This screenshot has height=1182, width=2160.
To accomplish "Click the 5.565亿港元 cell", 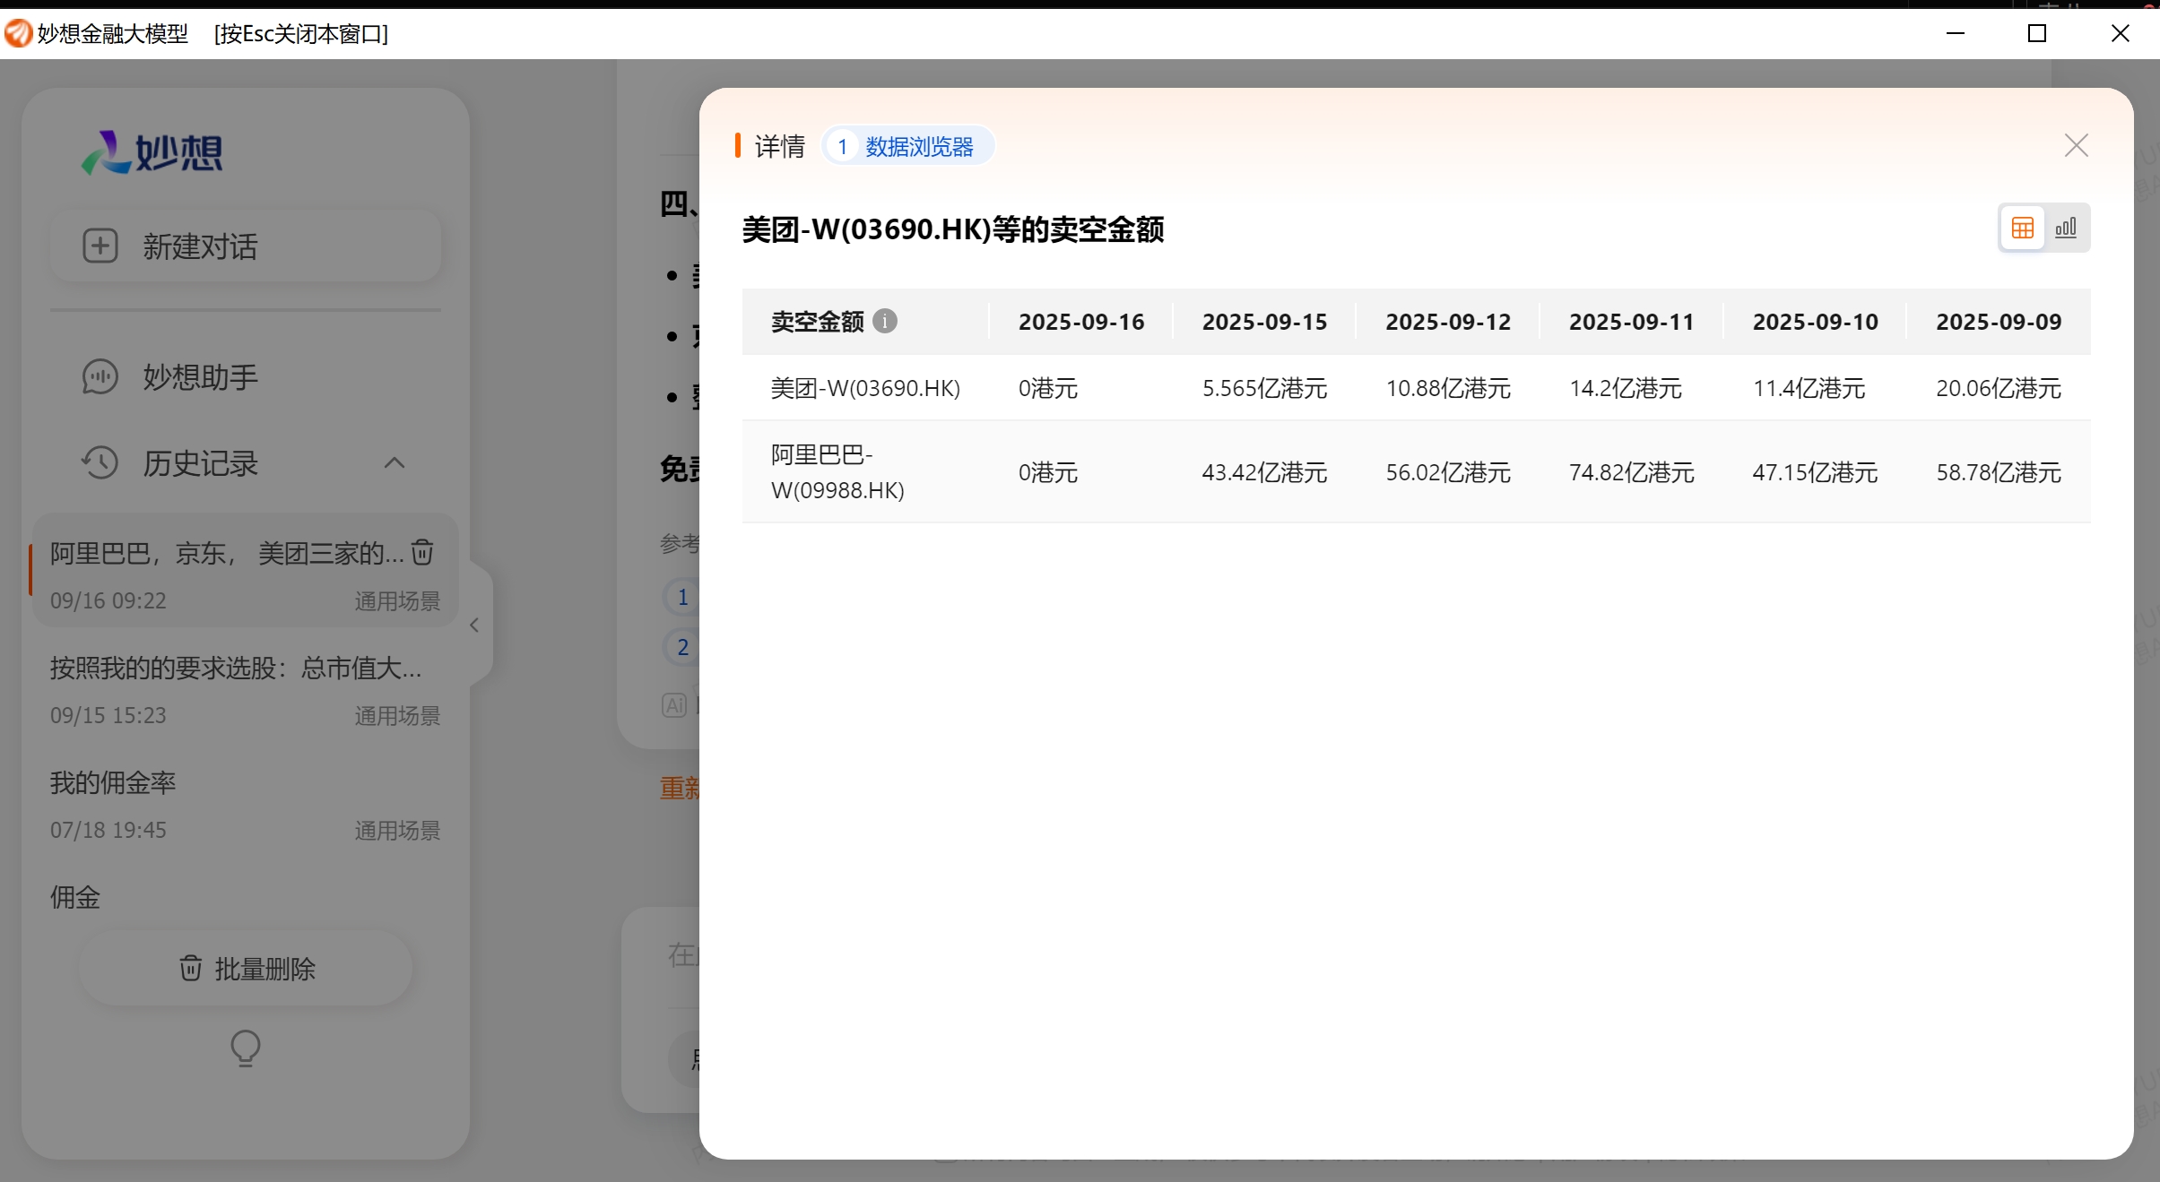I will [x=1264, y=388].
